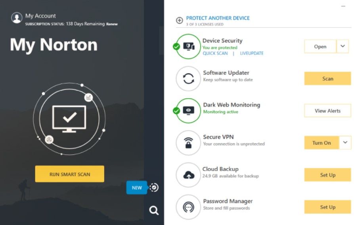The image size is (354, 225).
Task: Click the Device Security title
Action: (x=222, y=41)
